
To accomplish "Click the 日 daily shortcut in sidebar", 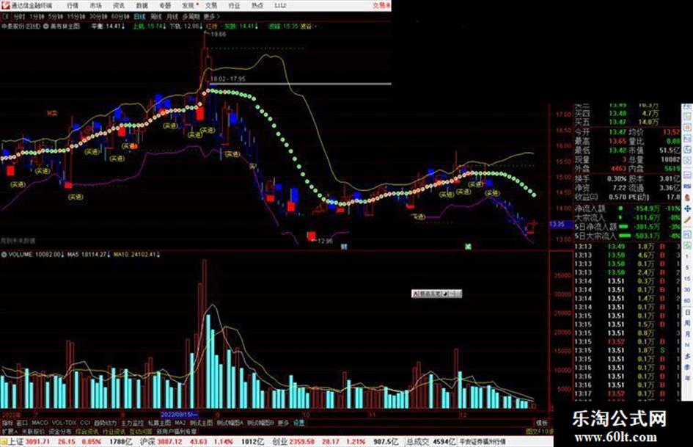I will (x=687, y=313).
